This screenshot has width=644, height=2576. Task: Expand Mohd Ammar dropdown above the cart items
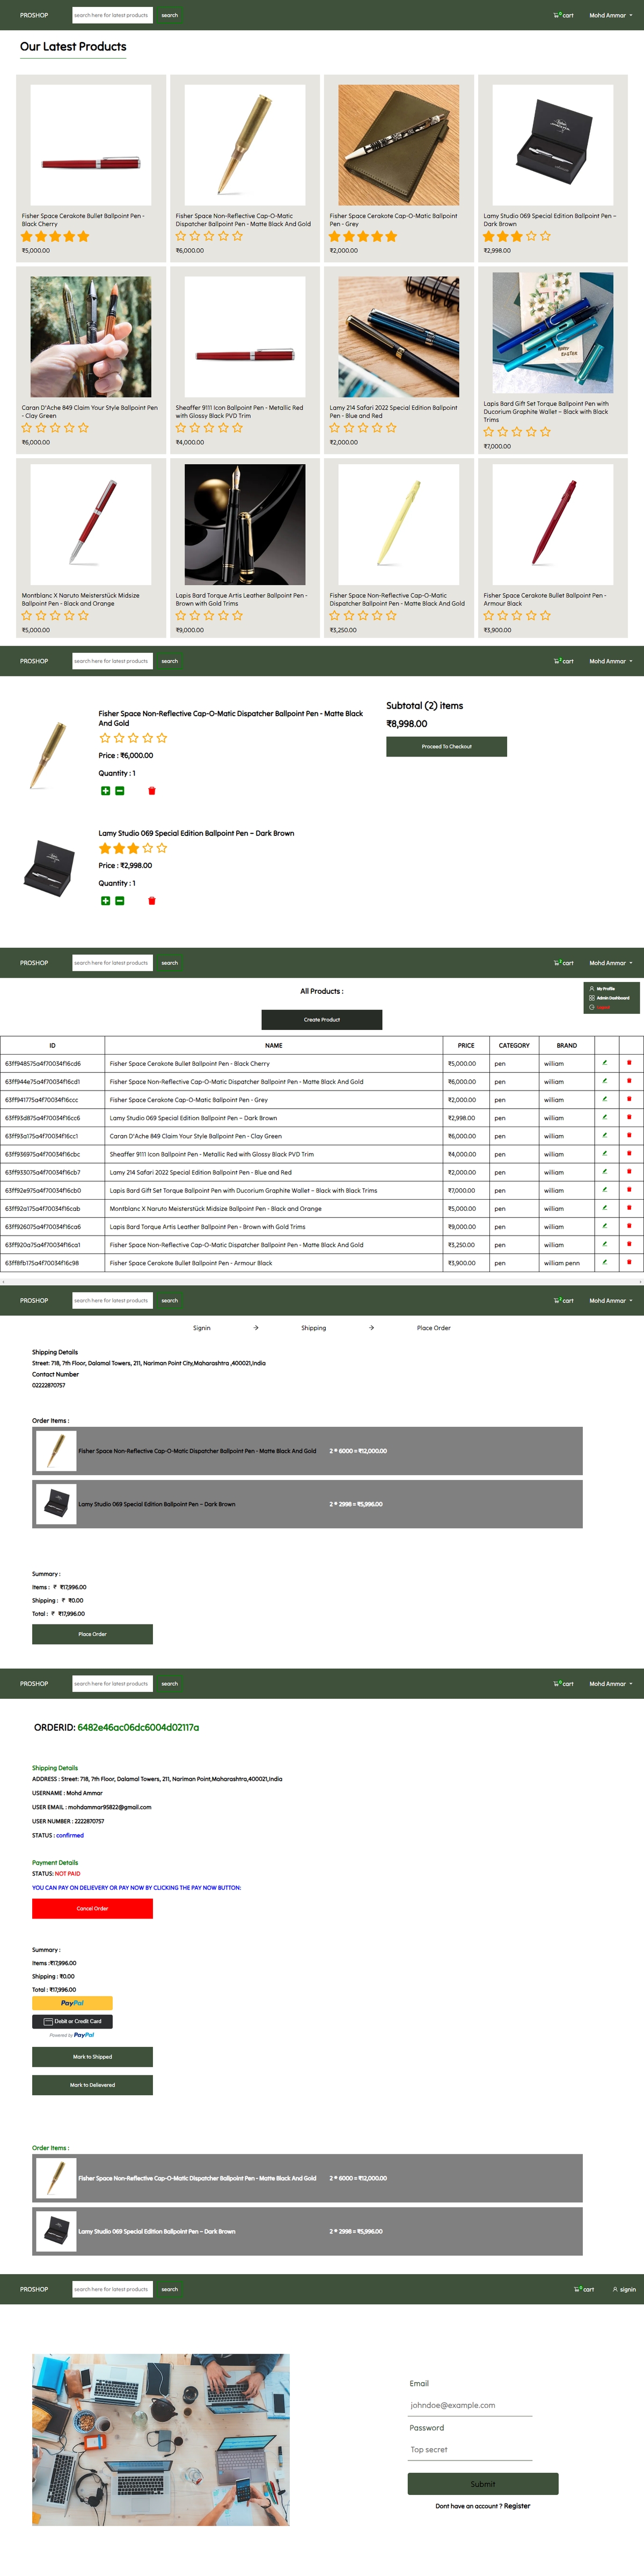tap(610, 661)
